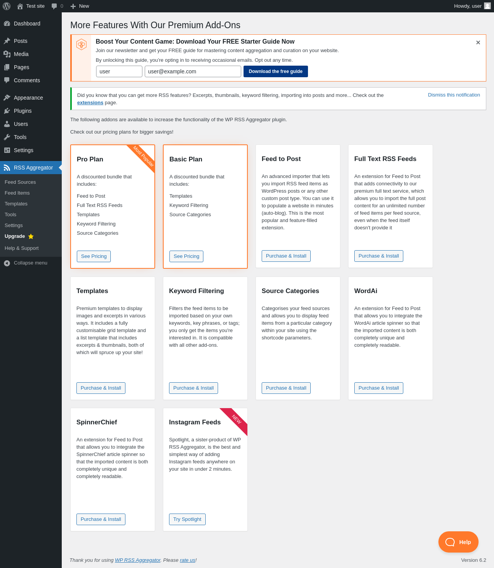Screen dimensions: 494x568
Task: Go to Feed Items submenu
Action: tap(17, 193)
